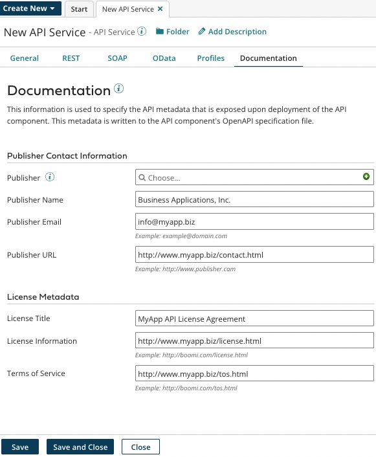Click the 'Example: http://boomi.com/tos.html' hint text
The height and width of the screenshot is (457, 376).
pos(186,388)
